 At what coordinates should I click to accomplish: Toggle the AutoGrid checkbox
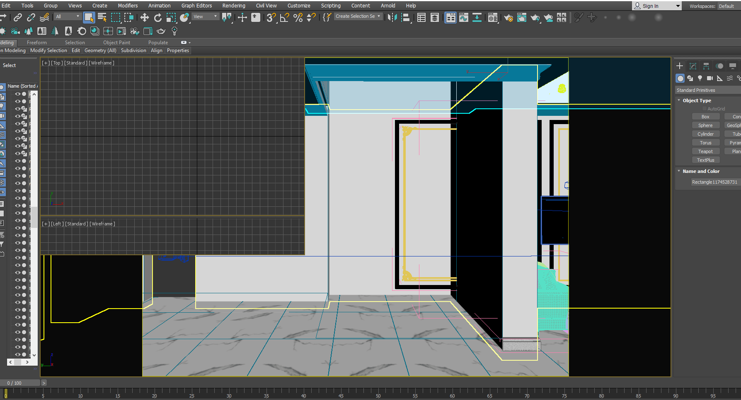coord(705,109)
